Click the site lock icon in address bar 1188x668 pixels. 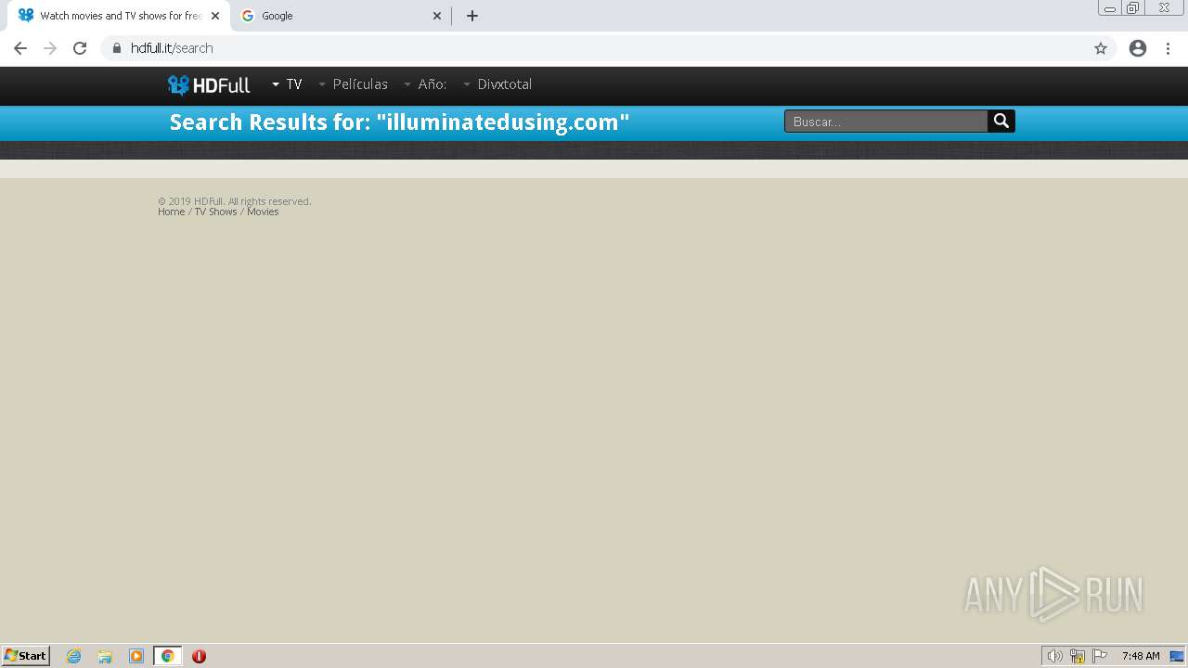[116, 48]
